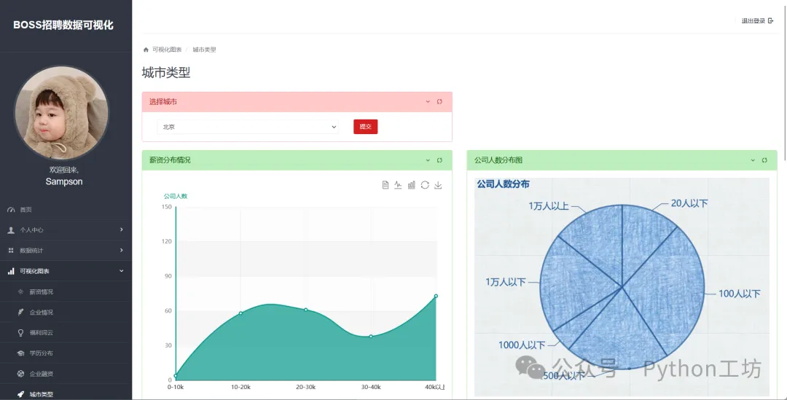Select the 10-20k data point on chart
The height and width of the screenshot is (400, 787).
240,313
